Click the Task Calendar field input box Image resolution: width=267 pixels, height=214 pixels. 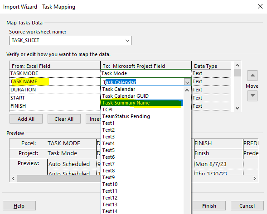coord(142,82)
